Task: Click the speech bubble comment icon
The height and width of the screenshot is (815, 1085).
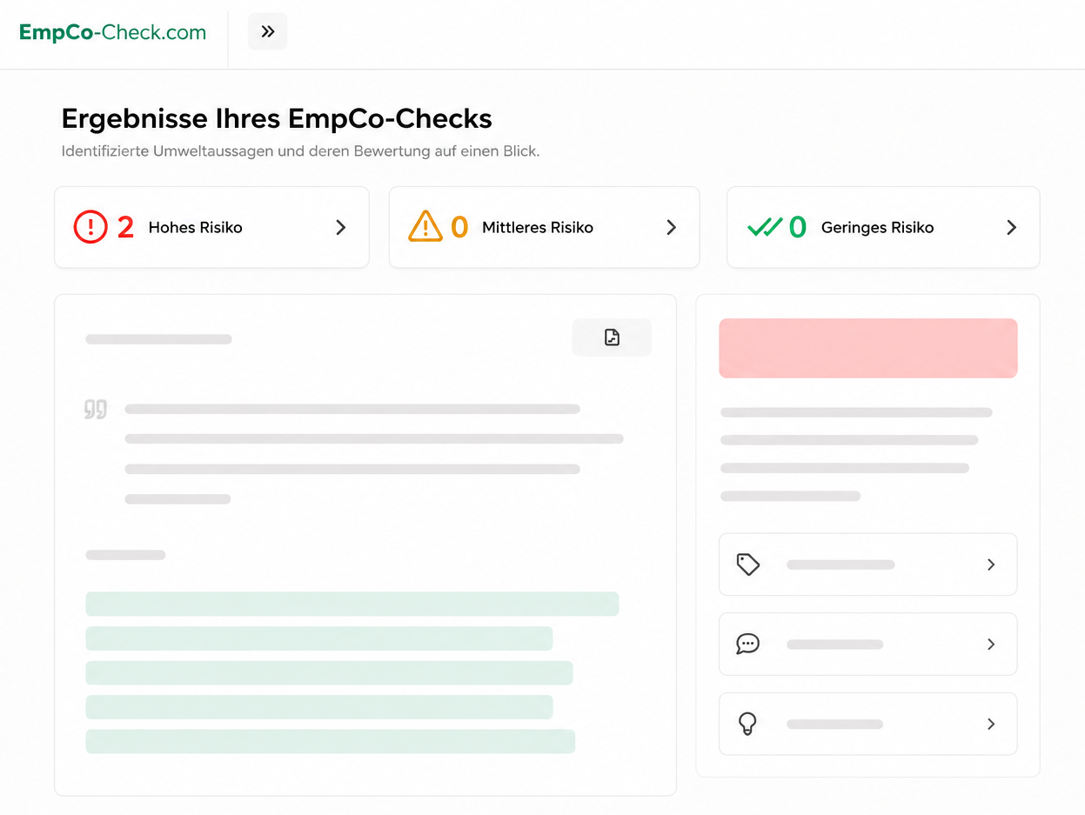Action: 748,644
